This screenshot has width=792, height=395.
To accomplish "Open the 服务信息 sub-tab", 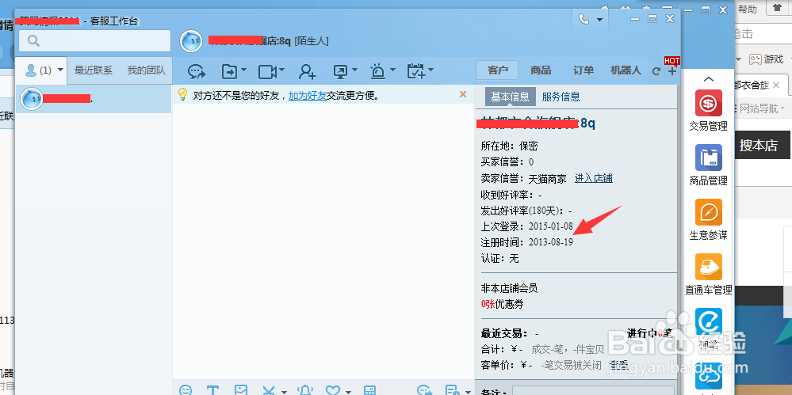I will click(x=561, y=97).
